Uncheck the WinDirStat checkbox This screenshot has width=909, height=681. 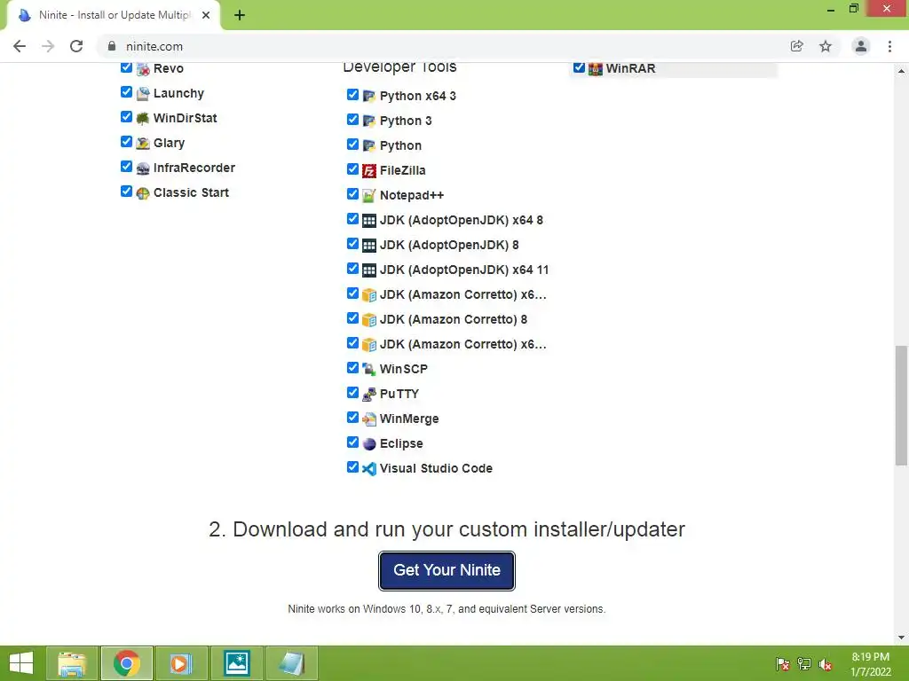click(126, 117)
